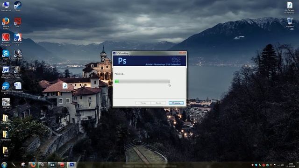Viewport: 299px width, 168px height.
Task: Select the Программы folder on the desktop
Action: tap(6, 136)
